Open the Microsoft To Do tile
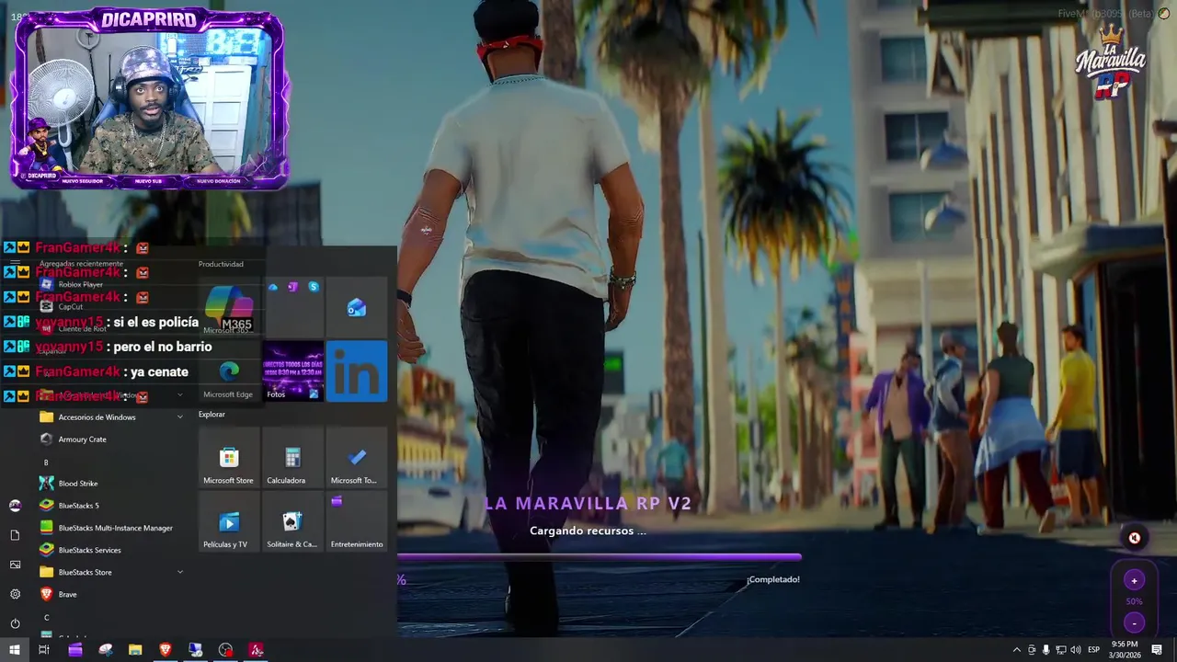Image resolution: width=1177 pixels, height=662 pixels. pos(357,457)
